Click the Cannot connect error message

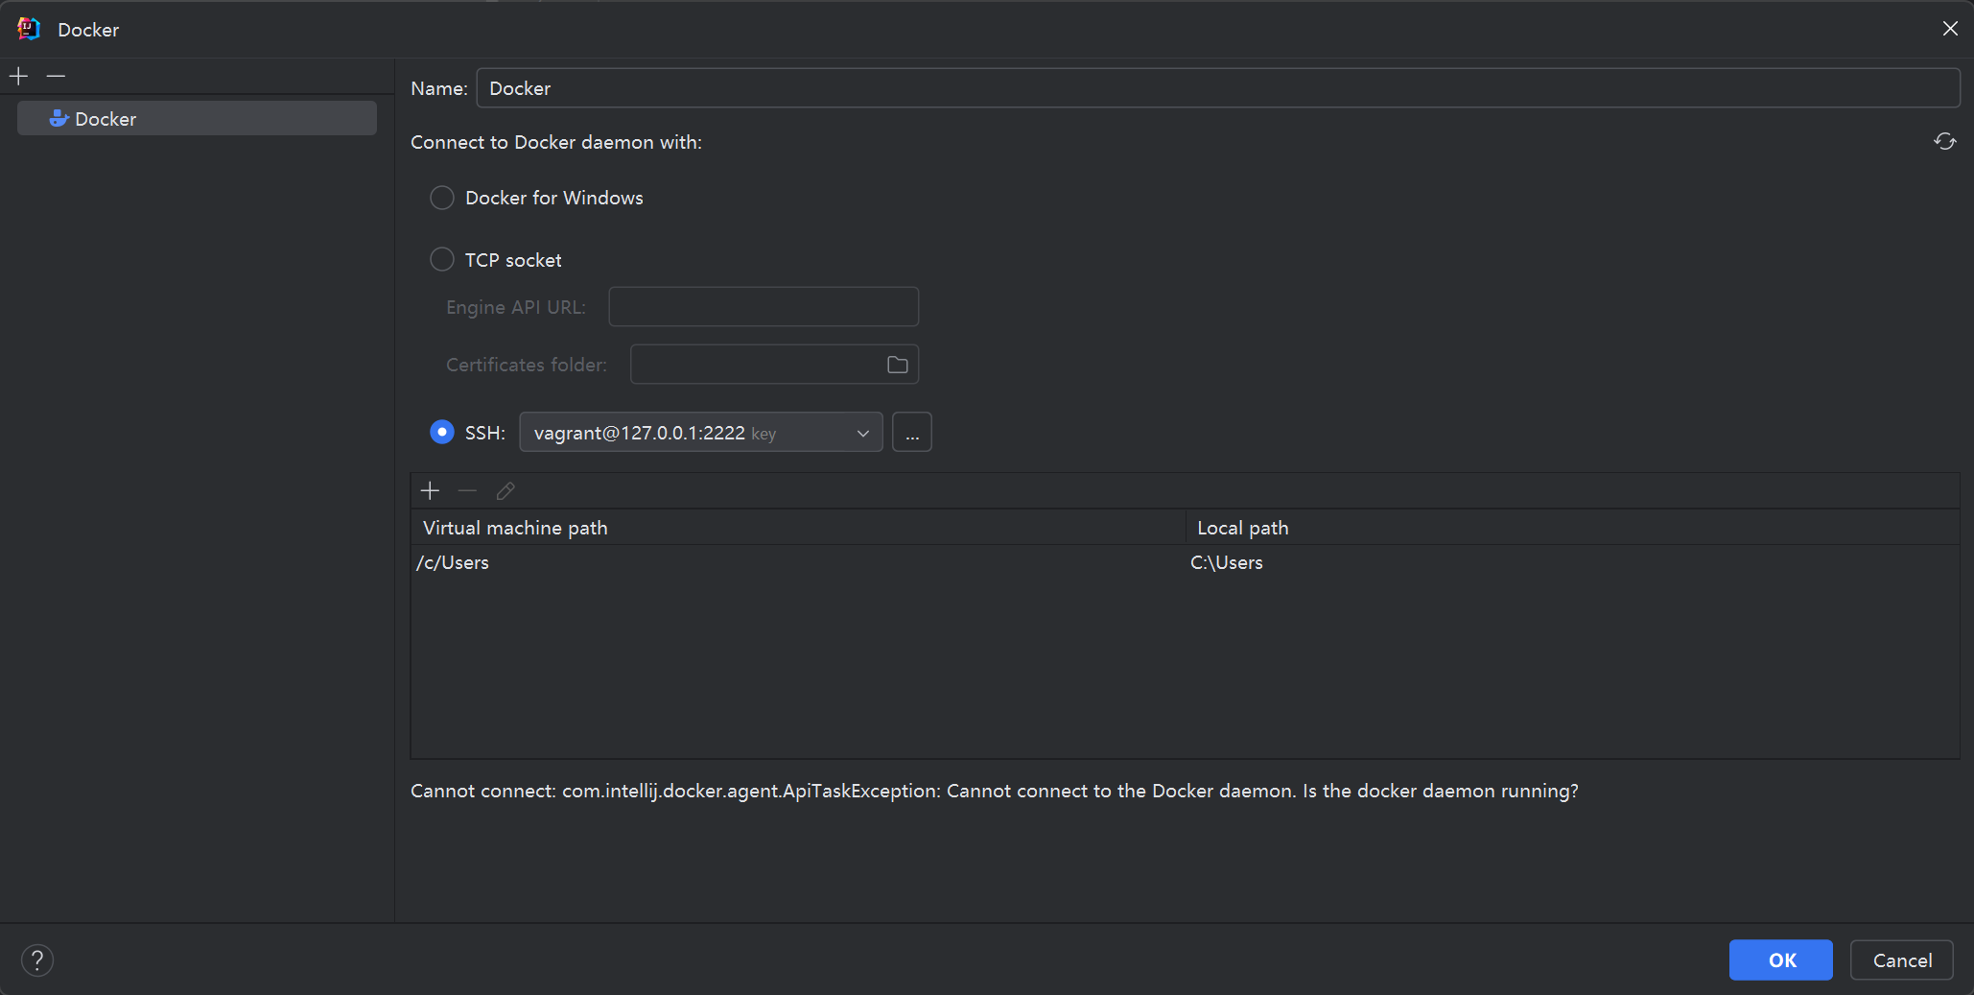[995, 791]
